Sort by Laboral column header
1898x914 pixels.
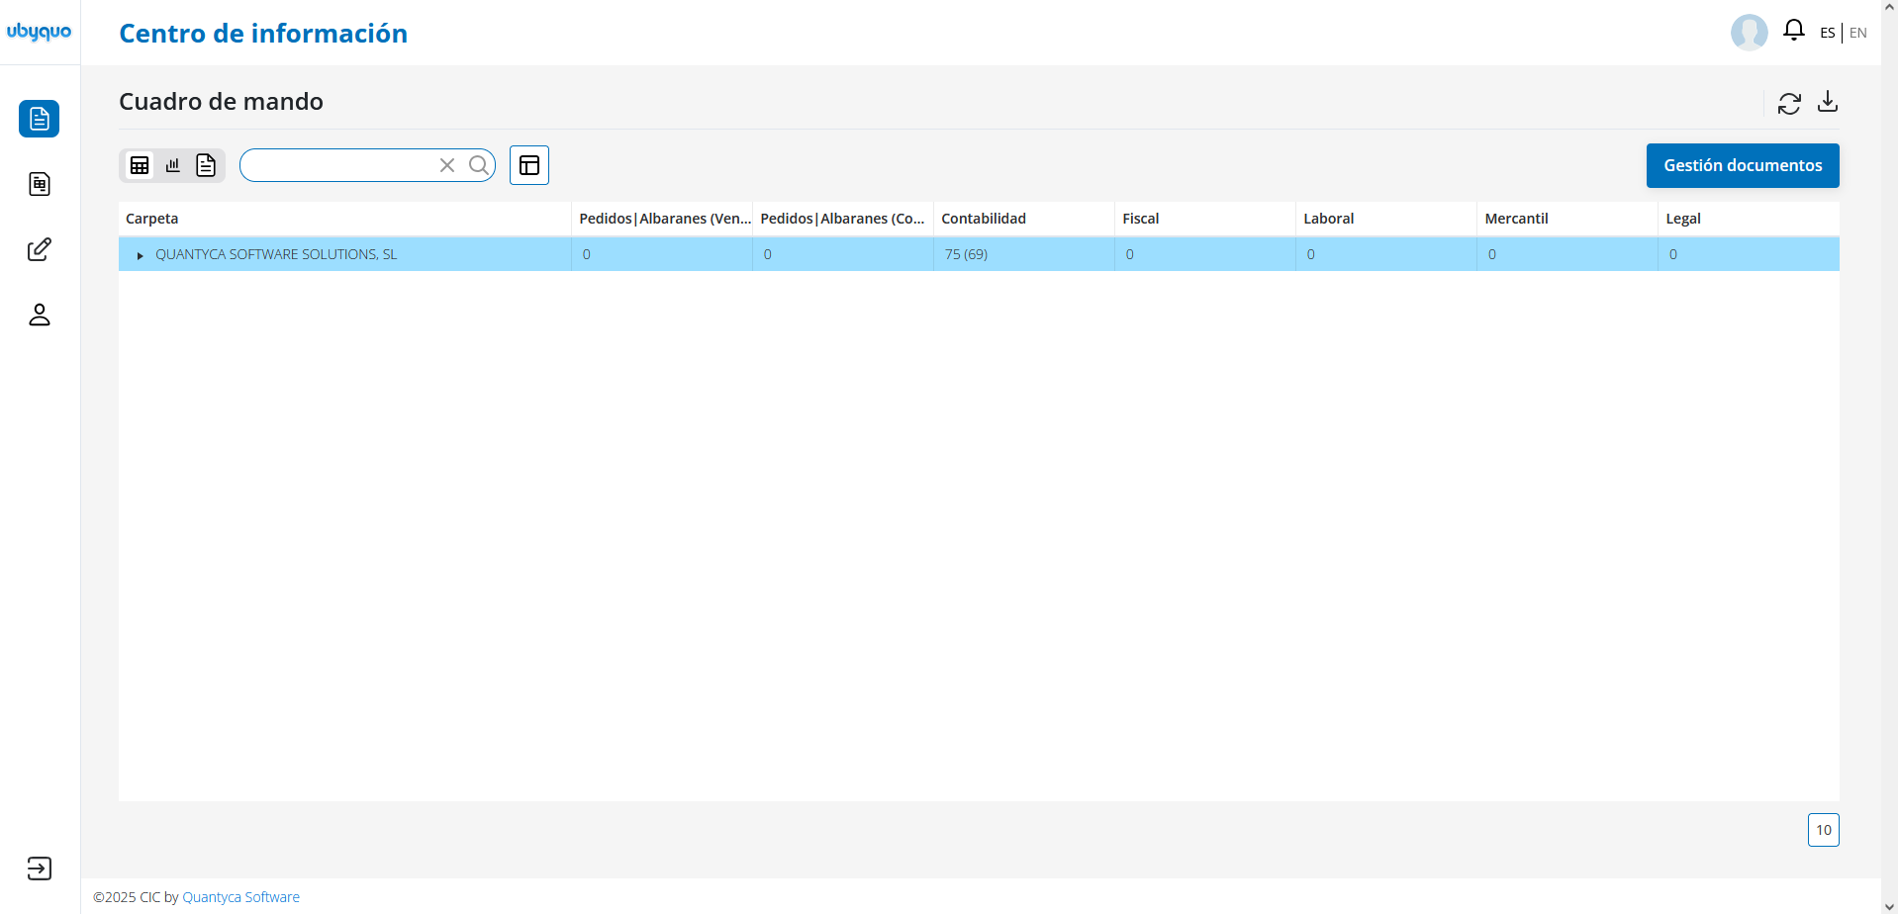click(x=1386, y=219)
